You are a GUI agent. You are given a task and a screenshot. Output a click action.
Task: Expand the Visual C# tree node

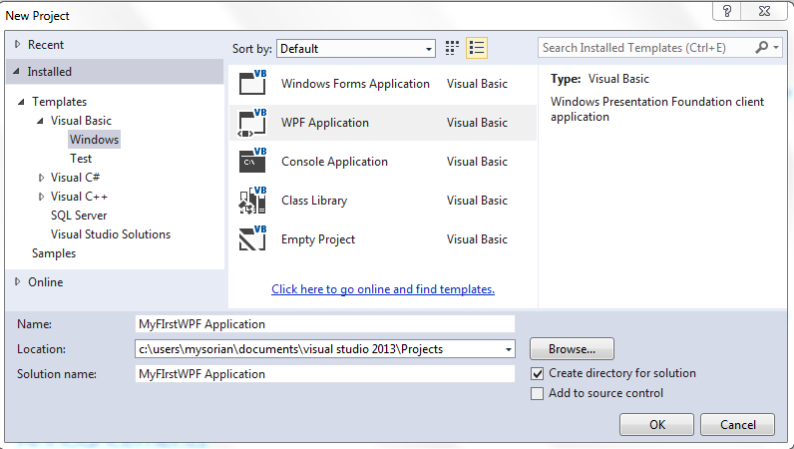pyautogui.click(x=42, y=178)
